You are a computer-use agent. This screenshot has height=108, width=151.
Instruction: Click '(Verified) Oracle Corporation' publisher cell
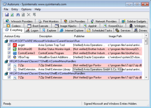(89, 57)
